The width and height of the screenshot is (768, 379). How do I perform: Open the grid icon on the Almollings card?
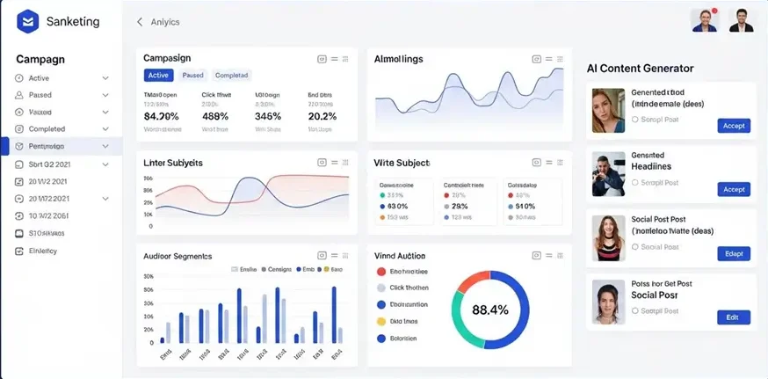tap(561, 59)
